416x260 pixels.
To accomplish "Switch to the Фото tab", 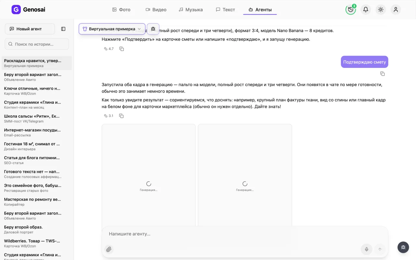I will (121, 10).
